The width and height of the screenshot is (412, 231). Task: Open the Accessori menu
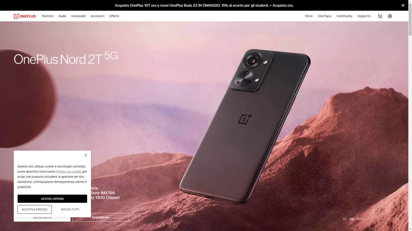(97, 16)
